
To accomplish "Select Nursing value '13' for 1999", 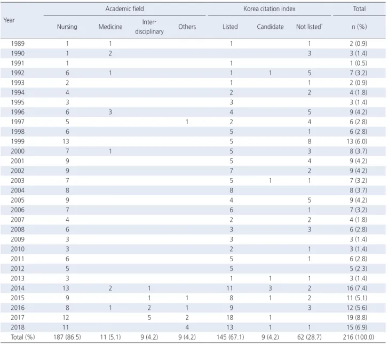I will point(66,141).
